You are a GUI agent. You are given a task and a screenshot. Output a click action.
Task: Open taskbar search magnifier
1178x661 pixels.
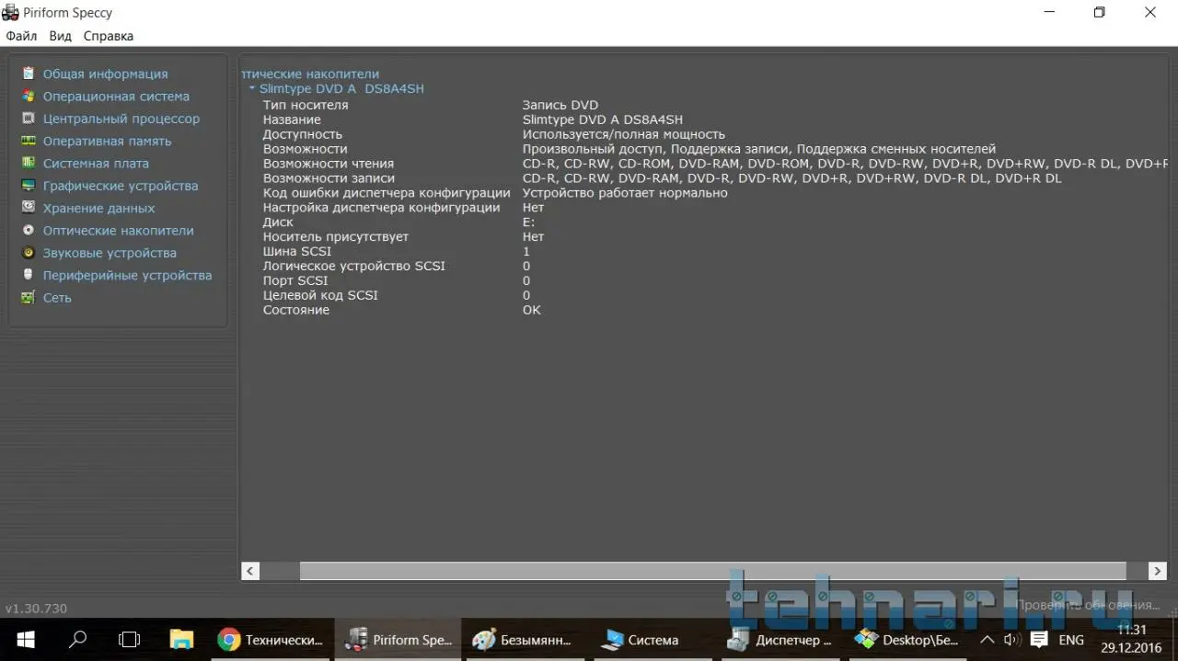[78, 640]
